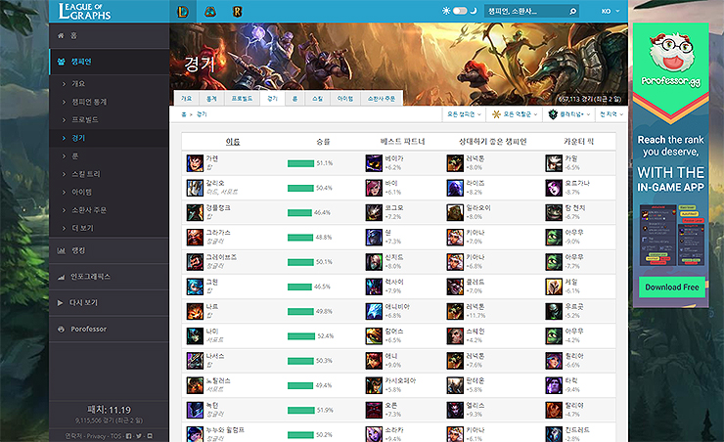Click the 51.1% win rate bar
Screen dimensions: 724x442
pos(300,163)
